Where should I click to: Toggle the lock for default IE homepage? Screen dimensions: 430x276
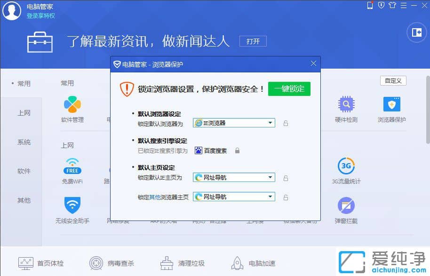click(x=286, y=177)
